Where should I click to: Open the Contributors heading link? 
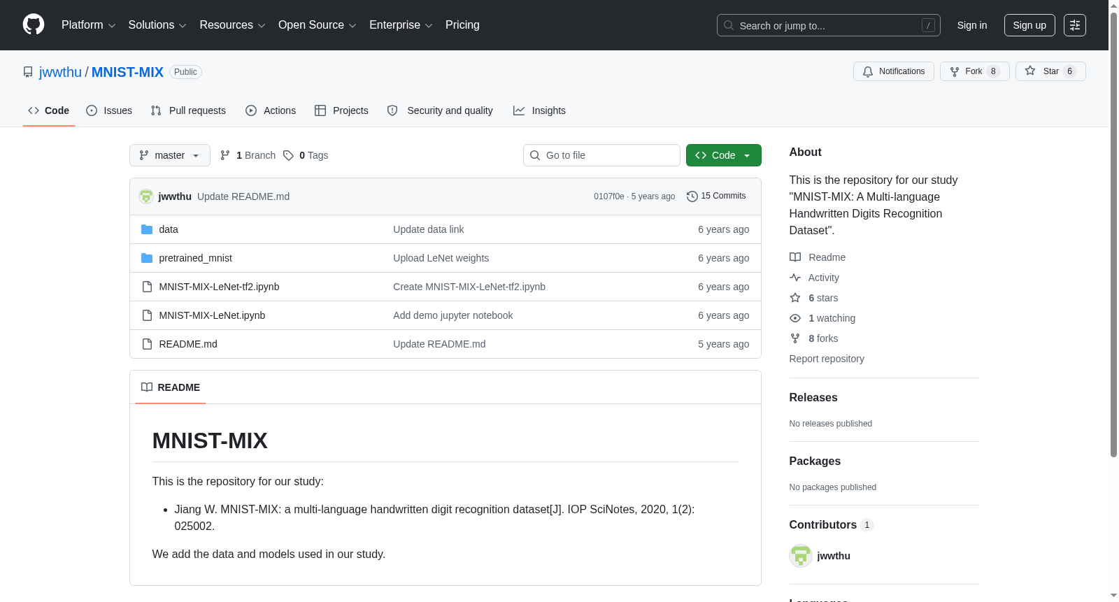click(832, 525)
